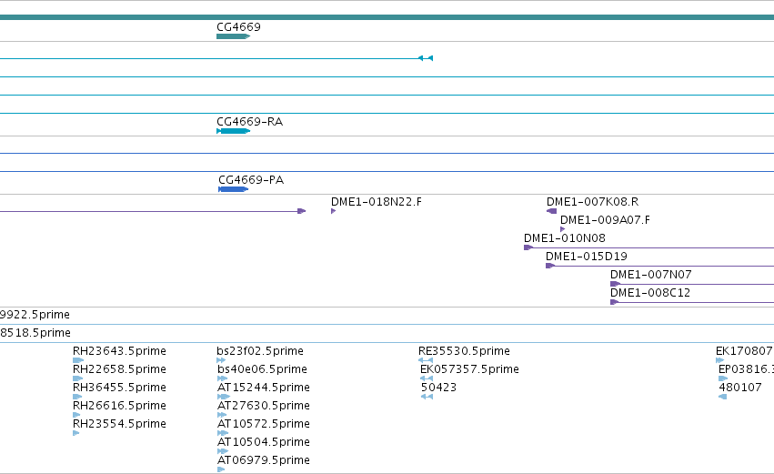The width and height of the screenshot is (774, 474).
Task: Click the 50423 feature label
Action: [x=438, y=388]
